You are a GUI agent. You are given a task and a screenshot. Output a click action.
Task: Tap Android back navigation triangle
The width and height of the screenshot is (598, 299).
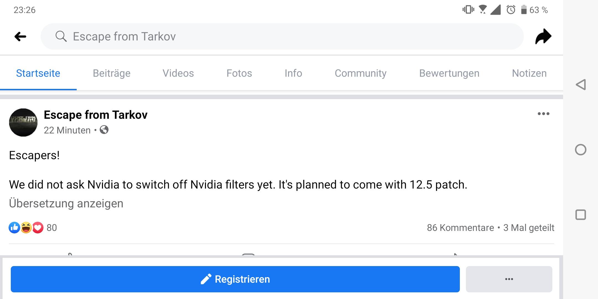(x=581, y=84)
